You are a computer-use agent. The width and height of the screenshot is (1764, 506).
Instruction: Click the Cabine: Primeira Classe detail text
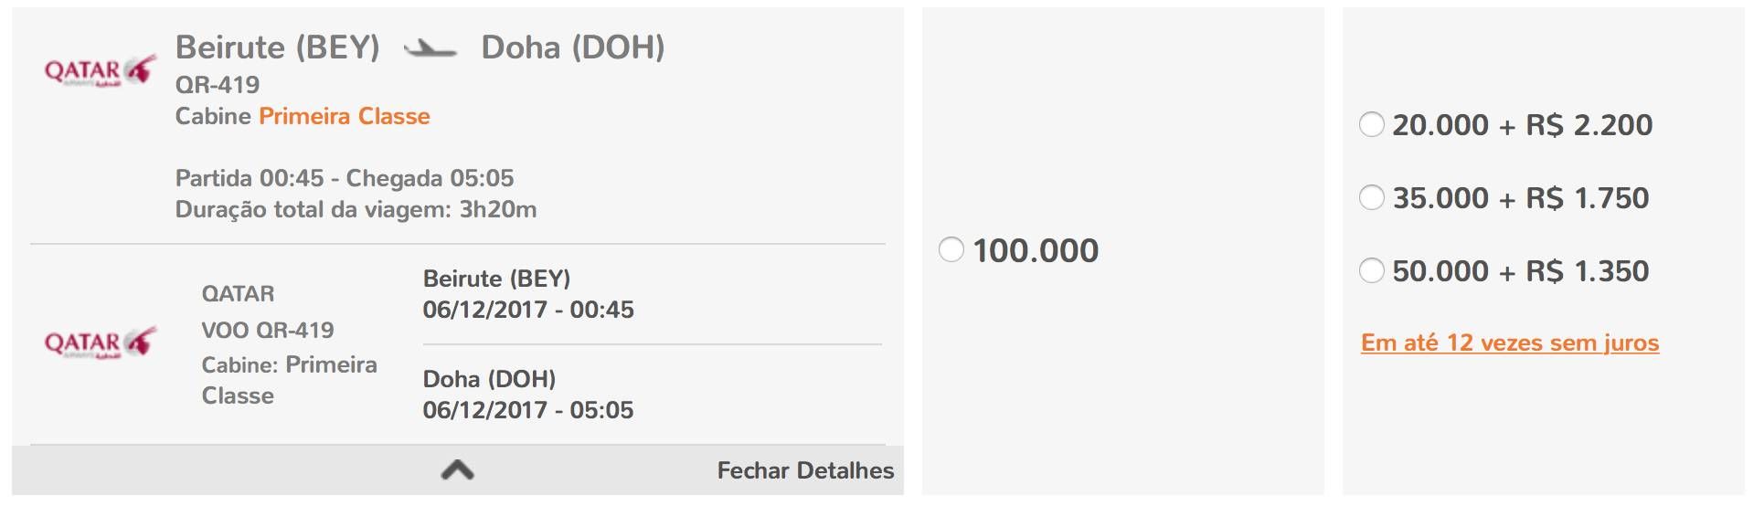click(x=290, y=380)
